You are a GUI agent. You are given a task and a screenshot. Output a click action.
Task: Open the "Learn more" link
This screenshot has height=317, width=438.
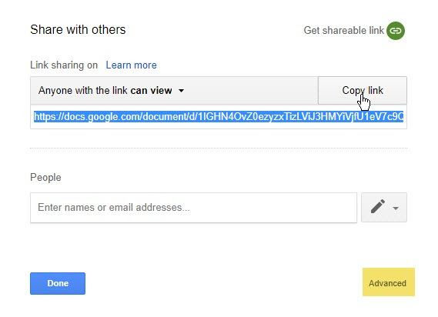pyautogui.click(x=131, y=65)
